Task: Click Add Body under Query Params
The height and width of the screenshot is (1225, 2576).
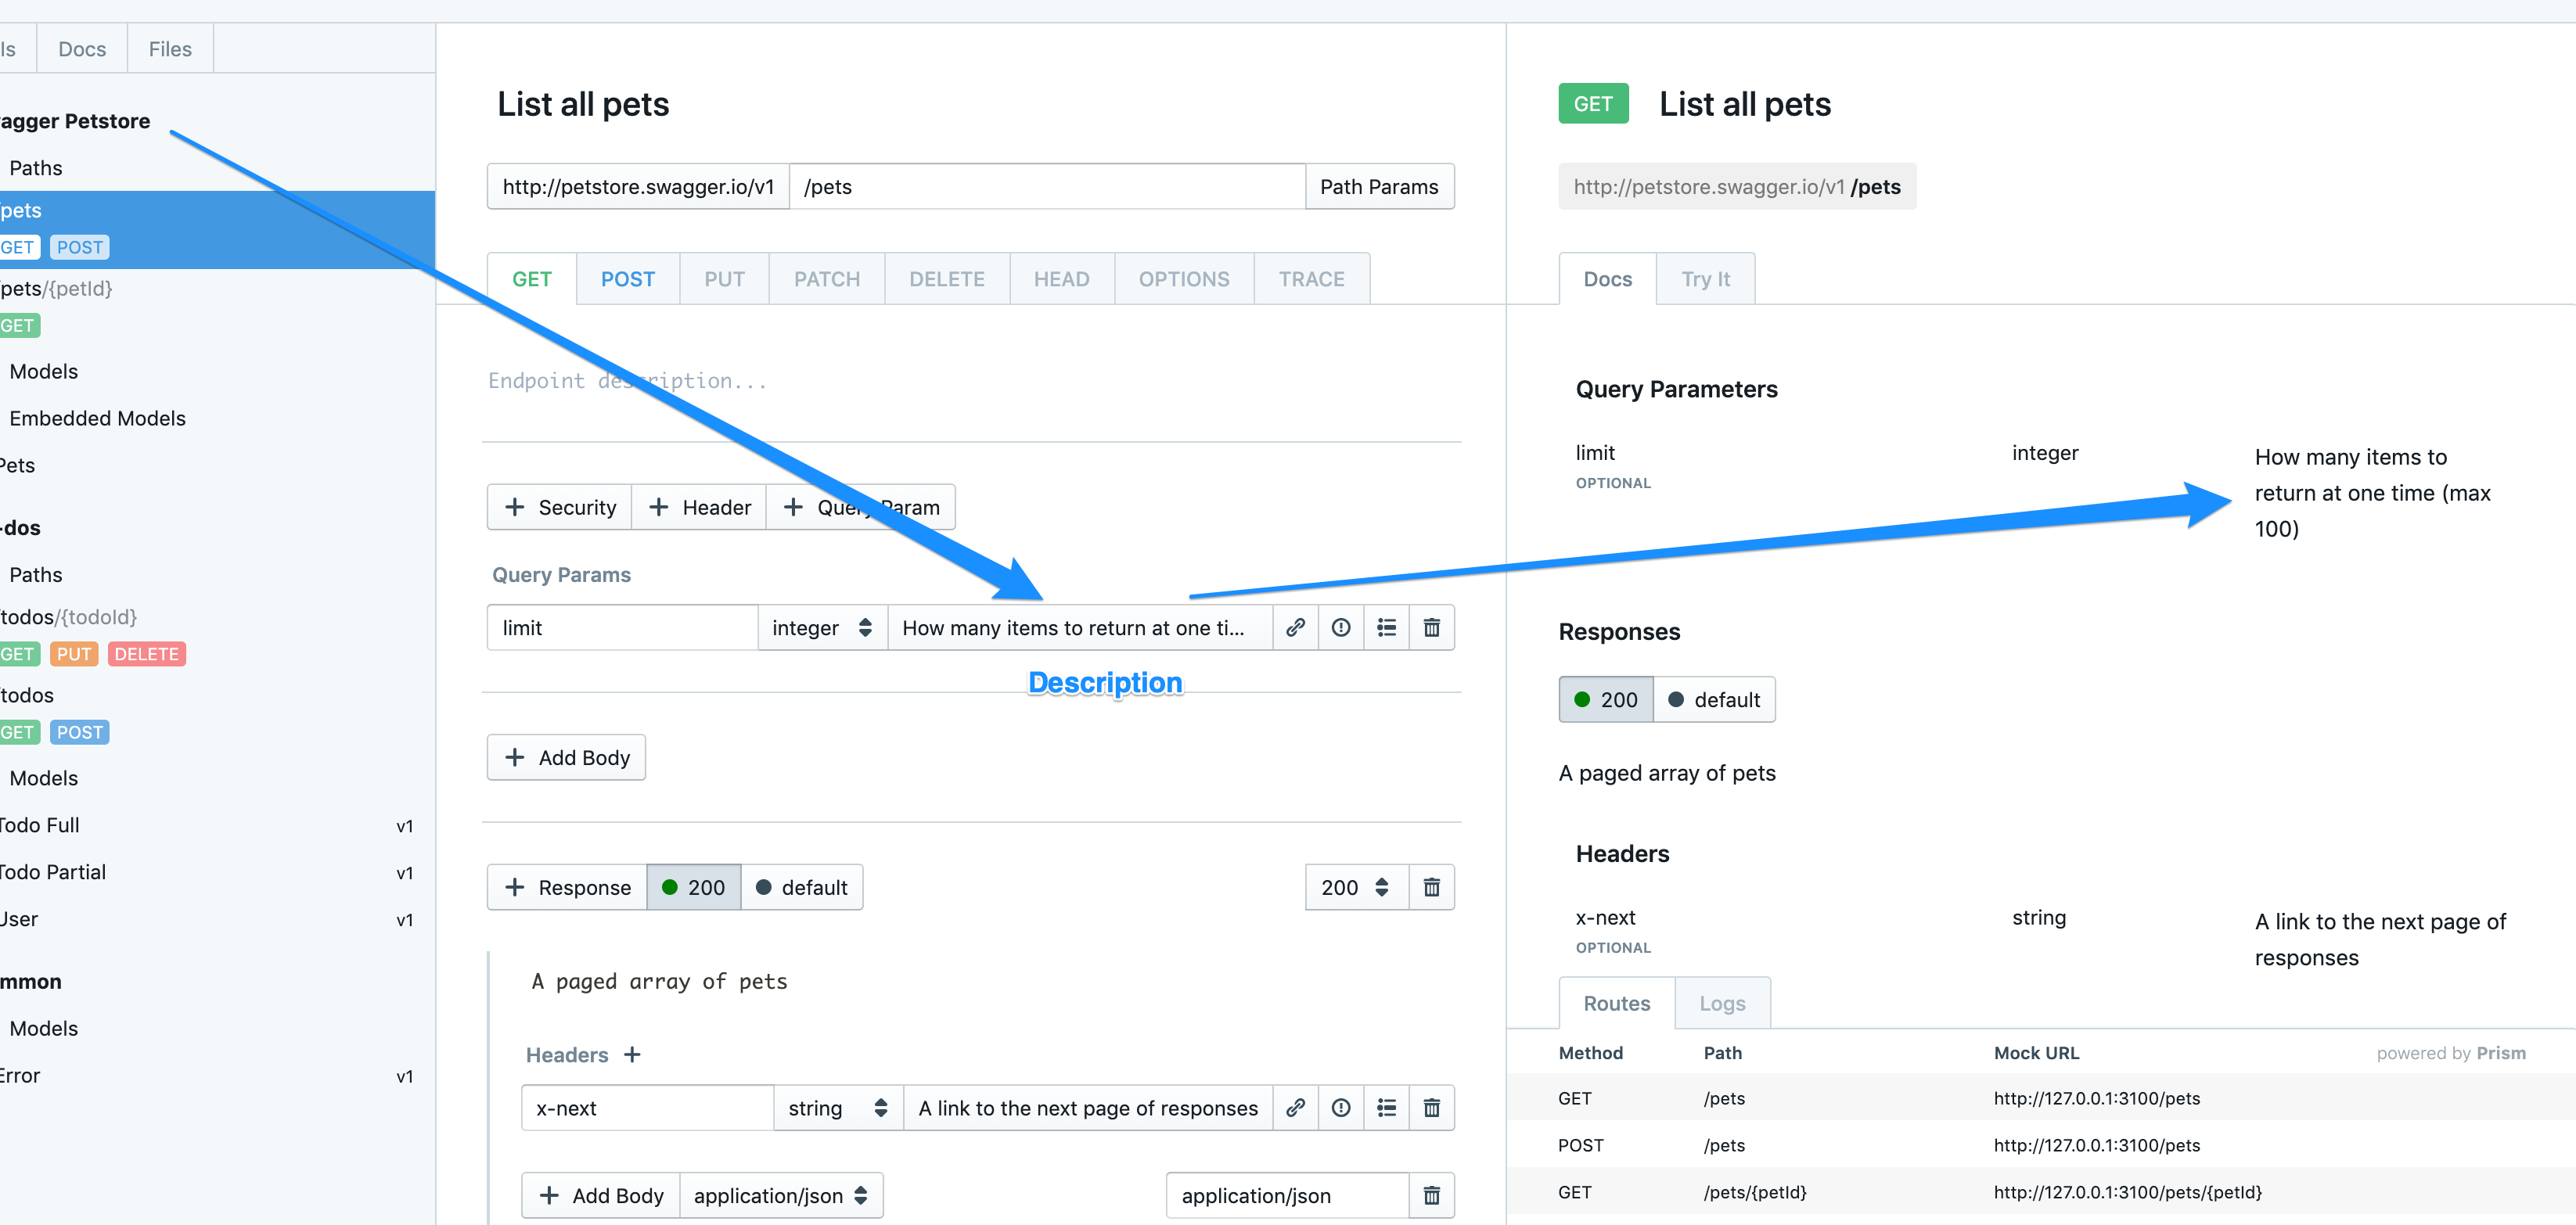Action: pos(565,757)
